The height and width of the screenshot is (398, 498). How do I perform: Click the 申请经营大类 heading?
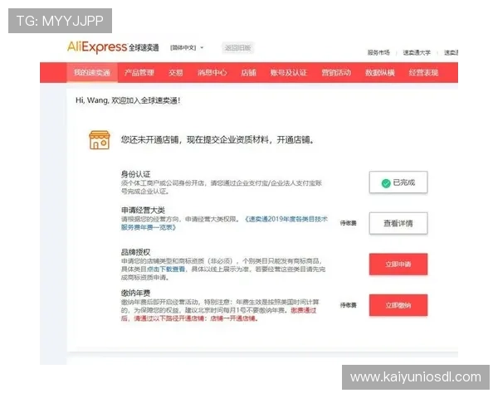[x=143, y=210]
